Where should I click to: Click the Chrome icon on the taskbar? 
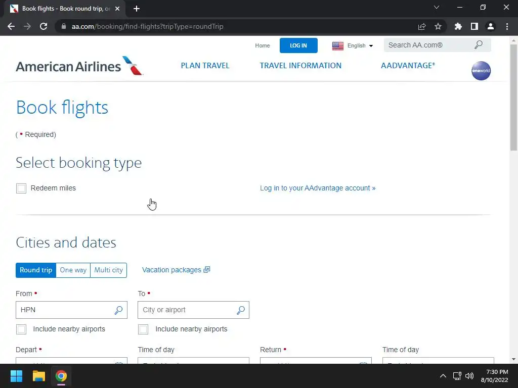pos(61,376)
